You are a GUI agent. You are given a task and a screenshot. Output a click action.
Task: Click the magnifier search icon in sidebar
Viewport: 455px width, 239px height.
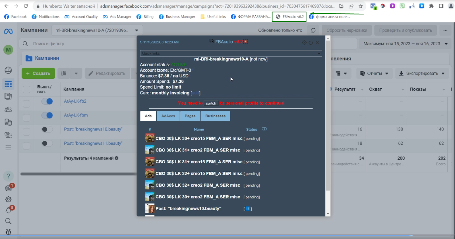[8, 221]
